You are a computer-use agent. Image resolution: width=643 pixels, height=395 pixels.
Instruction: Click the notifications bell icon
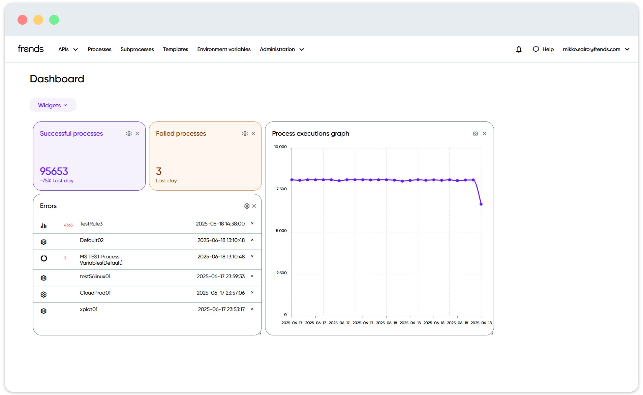[x=519, y=49]
